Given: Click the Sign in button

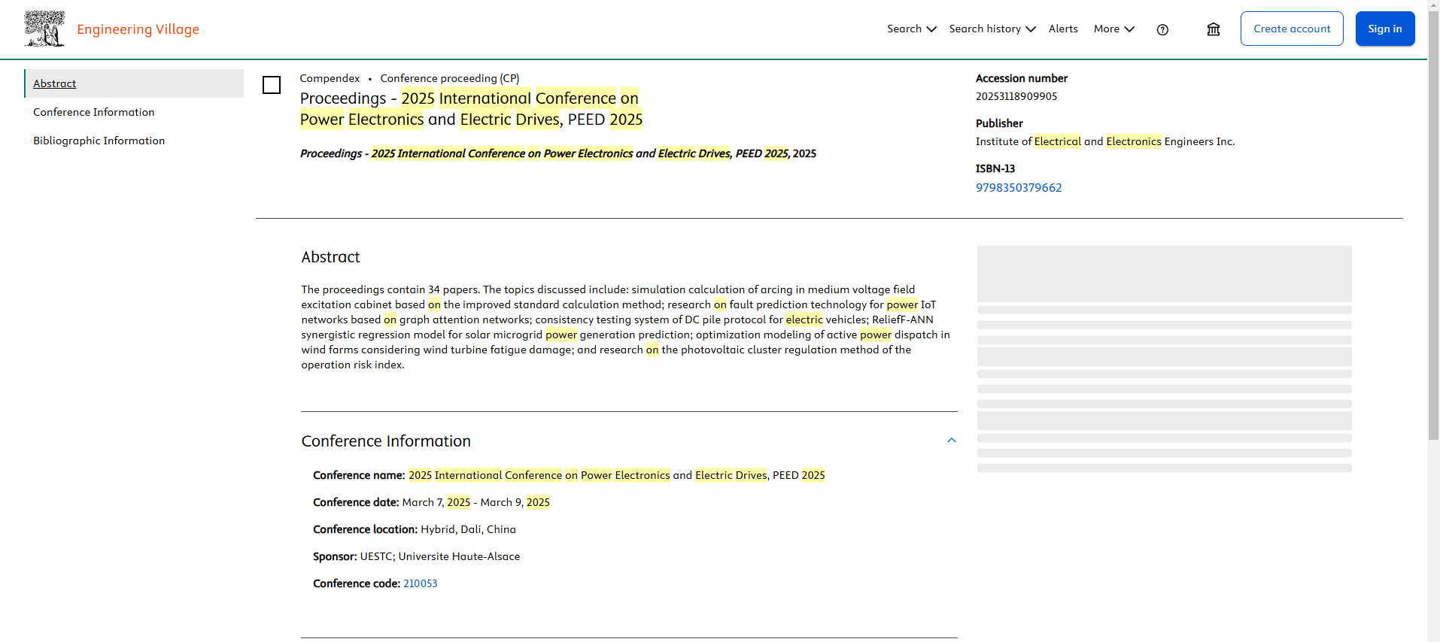Looking at the screenshot, I should tap(1385, 29).
